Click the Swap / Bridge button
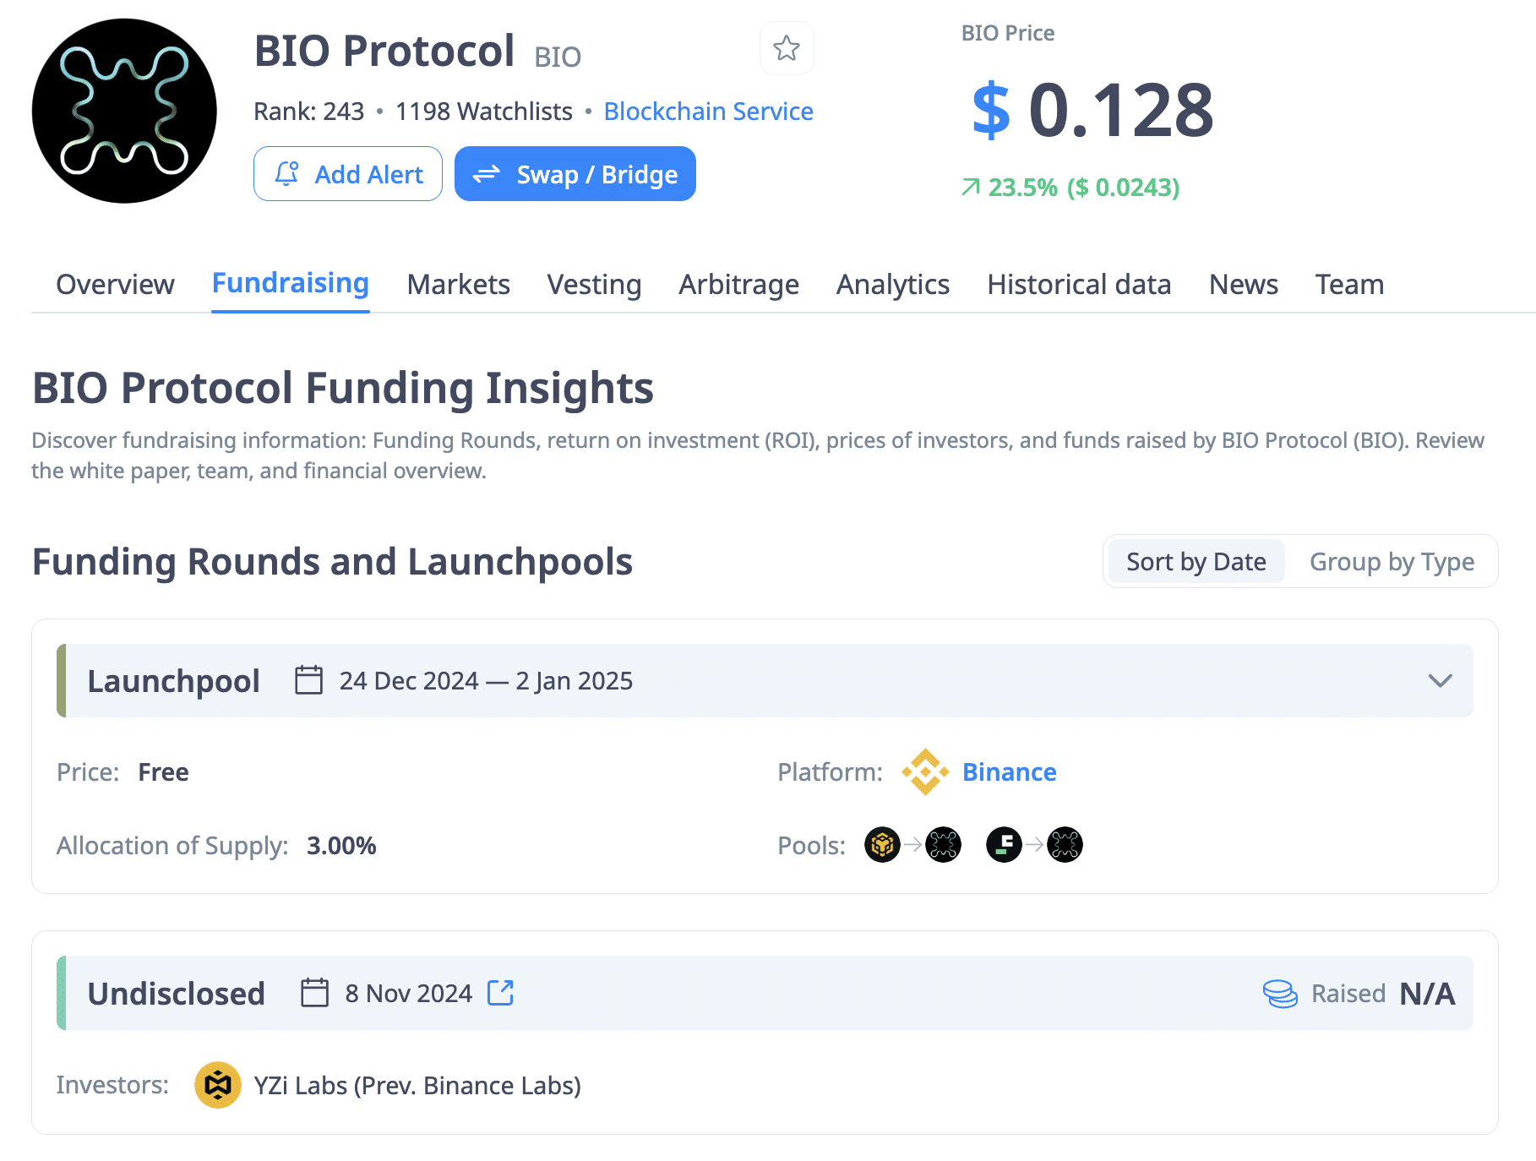This screenshot has height=1161, width=1536. pos(575,174)
